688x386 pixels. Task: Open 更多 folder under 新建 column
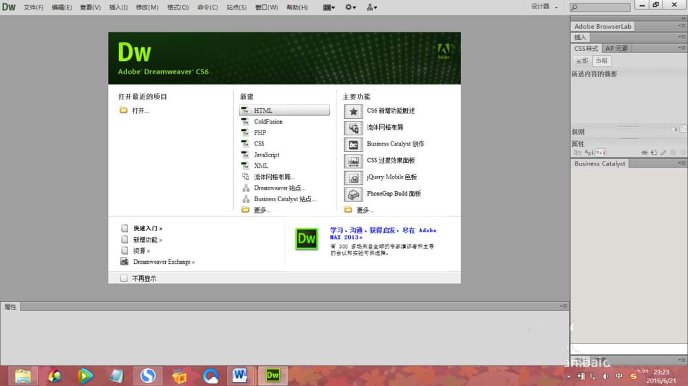tap(256, 210)
